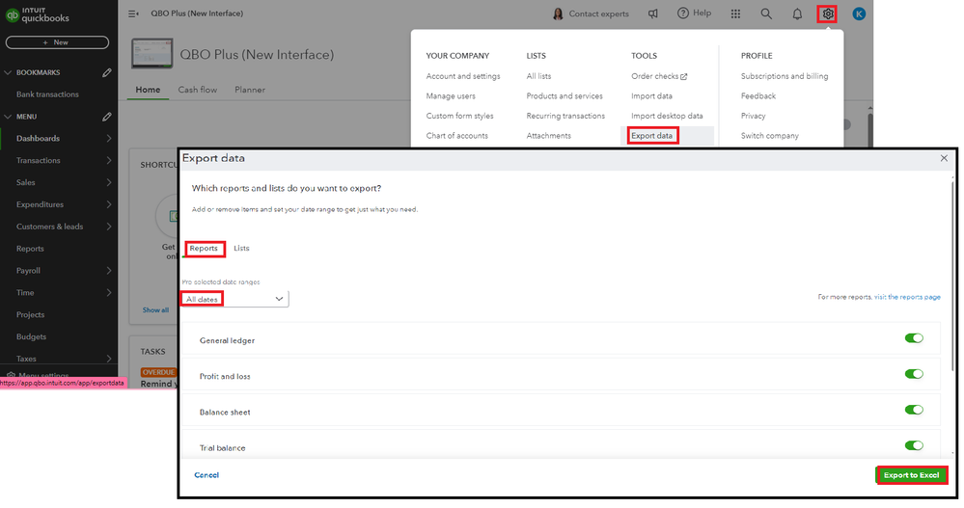
Task: Click the Help question mark icon
Action: [683, 13]
